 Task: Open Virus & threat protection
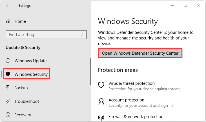[x=132, y=83]
